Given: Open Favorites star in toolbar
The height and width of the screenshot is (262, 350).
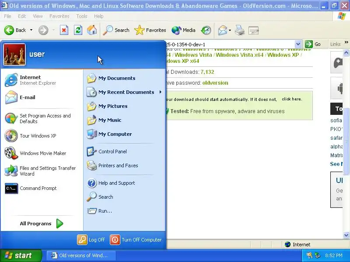Looking at the screenshot, I should click(x=150, y=30).
